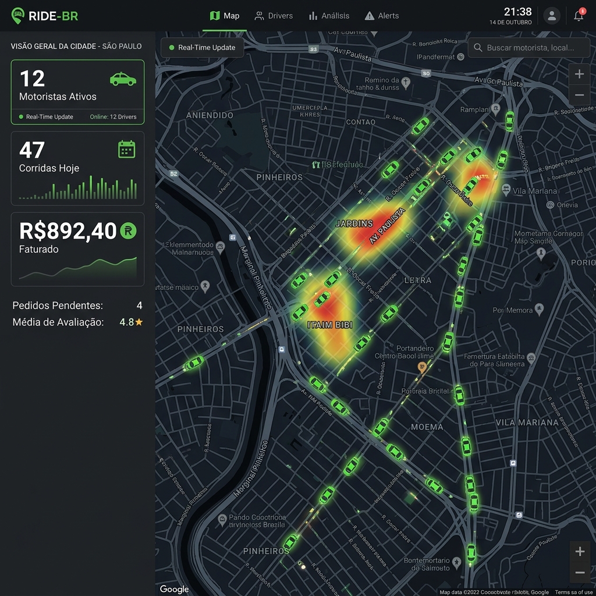Click the Buscar motorista search field
Screen dimensions: 596x596
click(x=530, y=48)
